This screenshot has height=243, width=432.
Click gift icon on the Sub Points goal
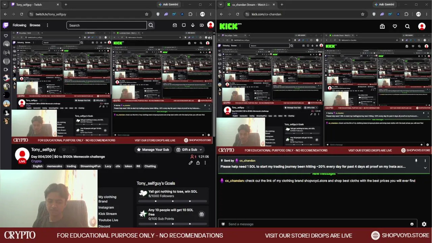(x=201, y=214)
